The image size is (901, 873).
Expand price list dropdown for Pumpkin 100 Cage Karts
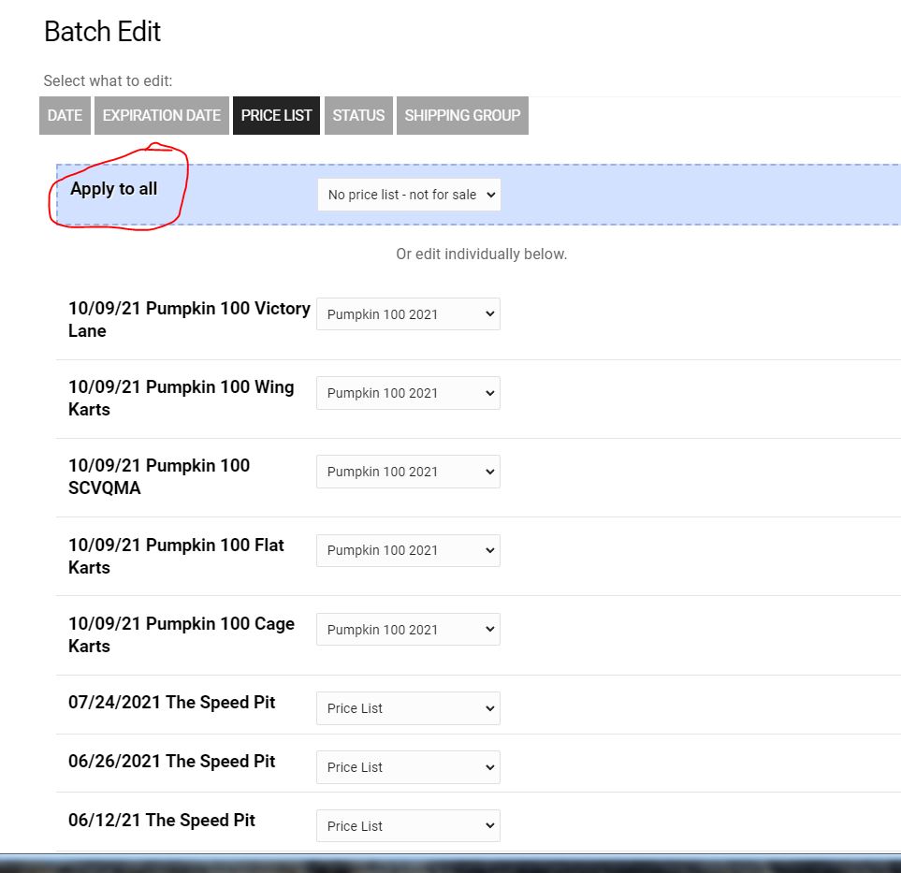(x=409, y=630)
